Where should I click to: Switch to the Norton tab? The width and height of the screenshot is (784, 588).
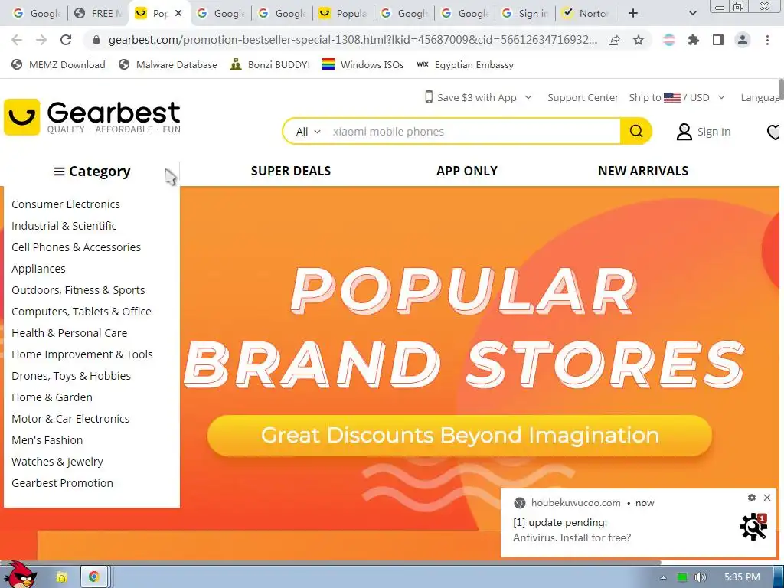(x=586, y=14)
